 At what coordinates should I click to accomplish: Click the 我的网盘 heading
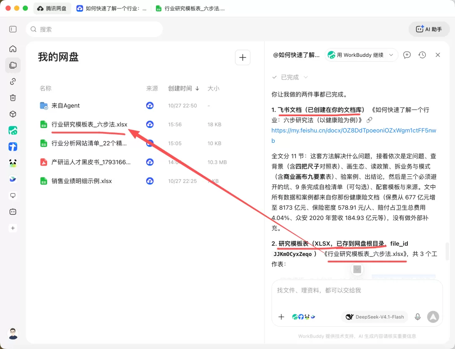point(58,57)
